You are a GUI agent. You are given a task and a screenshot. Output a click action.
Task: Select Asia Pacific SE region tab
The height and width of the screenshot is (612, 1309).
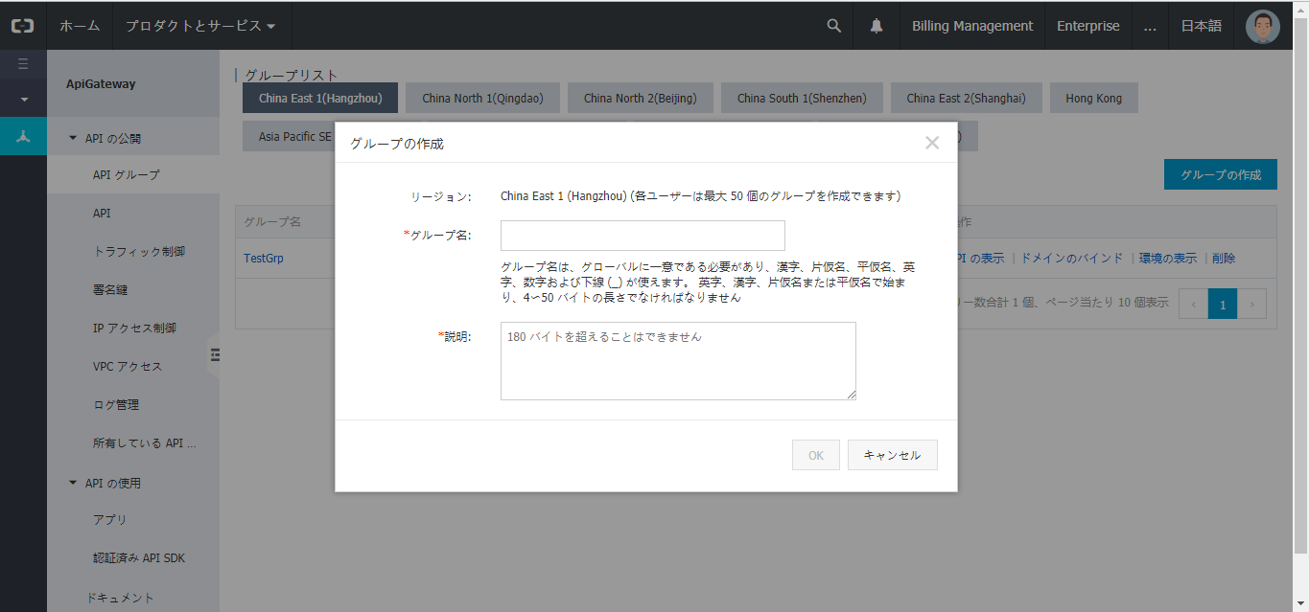click(x=290, y=137)
